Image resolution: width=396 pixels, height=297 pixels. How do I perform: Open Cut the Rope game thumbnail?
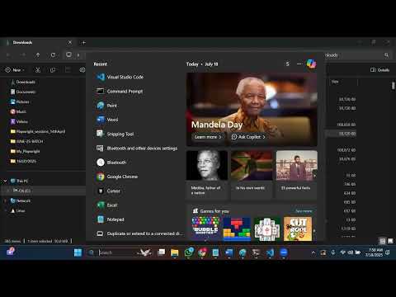pos(298,229)
